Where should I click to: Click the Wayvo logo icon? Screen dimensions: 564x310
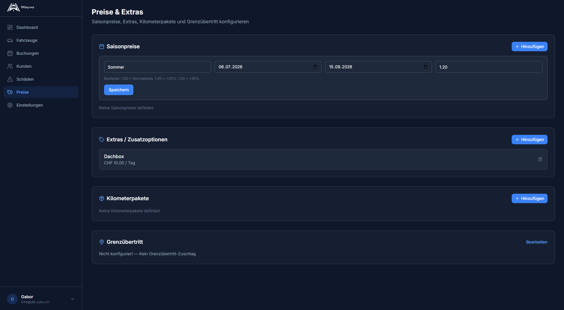click(x=13, y=7)
